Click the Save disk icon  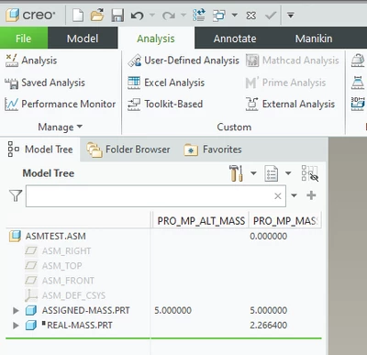pos(117,15)
